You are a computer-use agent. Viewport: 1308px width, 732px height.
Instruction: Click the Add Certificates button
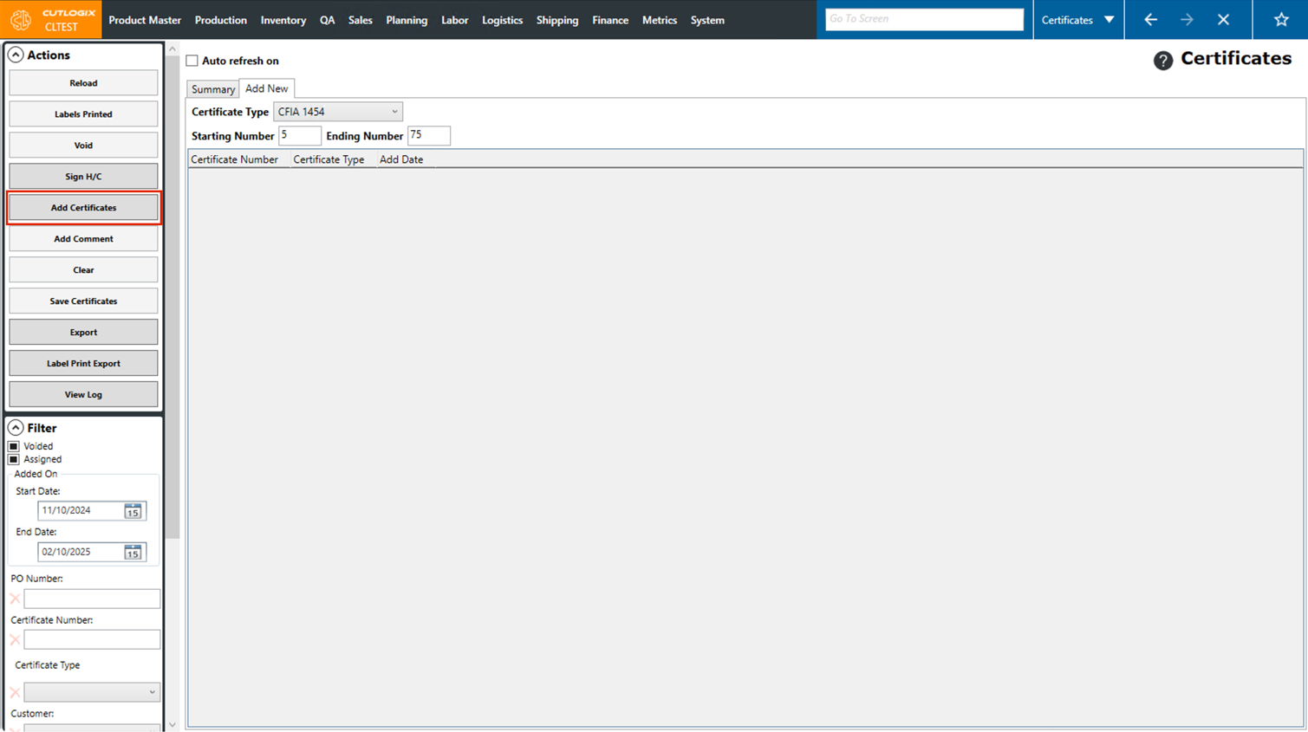83,208
